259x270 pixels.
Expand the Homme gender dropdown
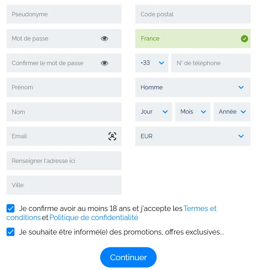click(192, 87)
